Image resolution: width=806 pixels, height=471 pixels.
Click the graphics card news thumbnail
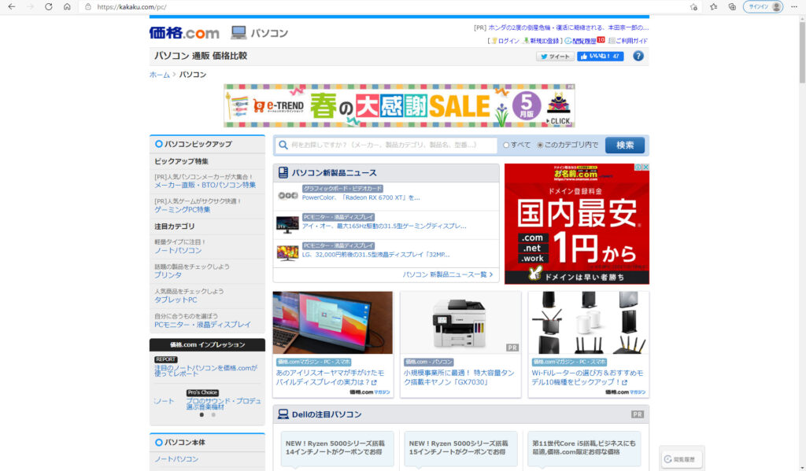coord(288,196)
